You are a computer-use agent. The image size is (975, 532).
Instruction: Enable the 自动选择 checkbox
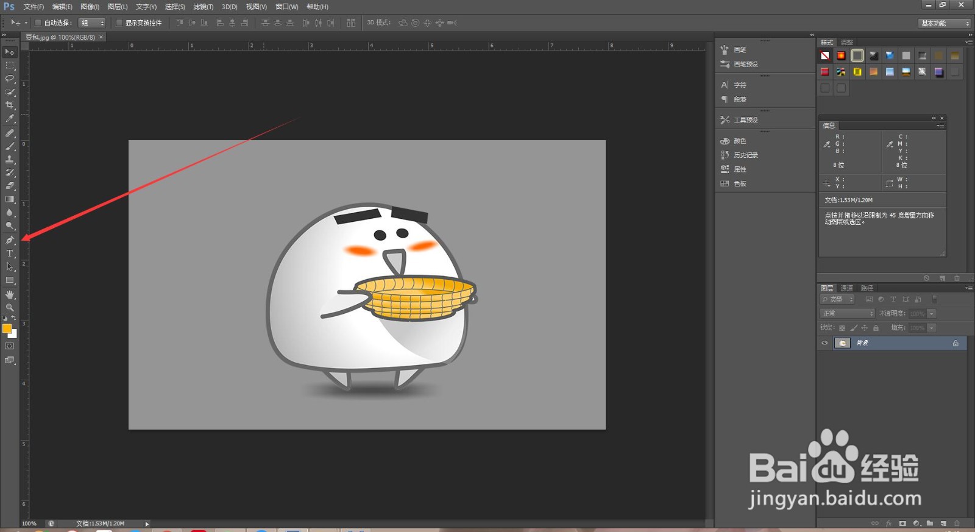coord(38,23)
